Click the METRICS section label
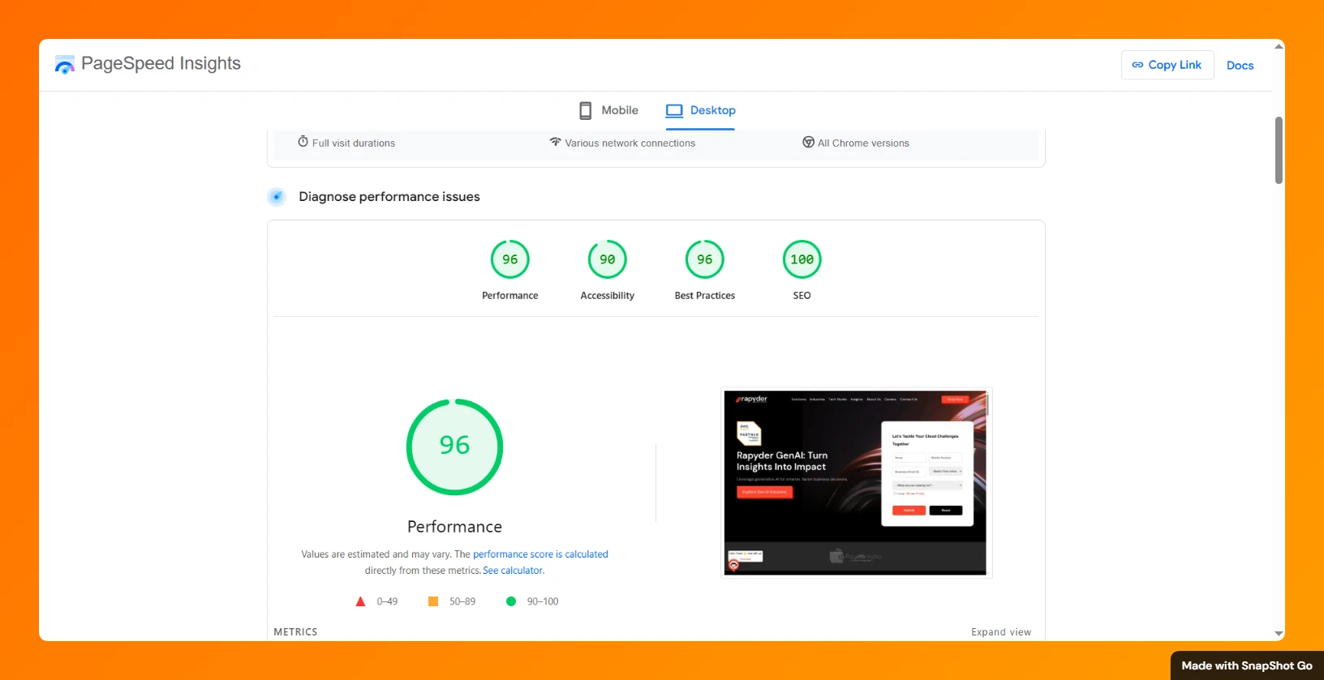The image size is (1324, 680). tap(295, 632)
